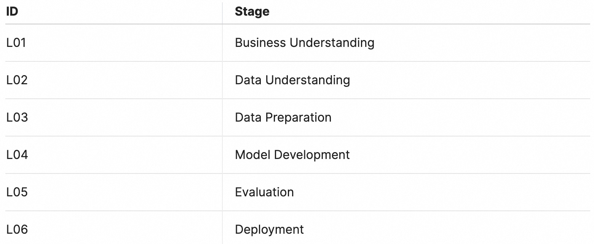
Task: Select the L04 cell
Action: [113, 155]
